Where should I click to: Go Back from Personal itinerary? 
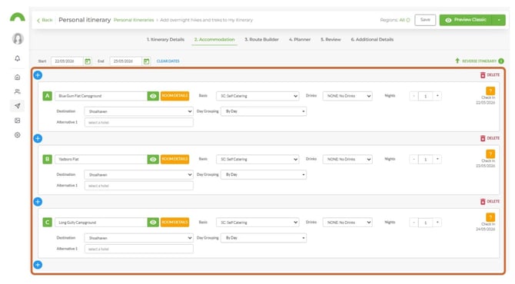45,20
